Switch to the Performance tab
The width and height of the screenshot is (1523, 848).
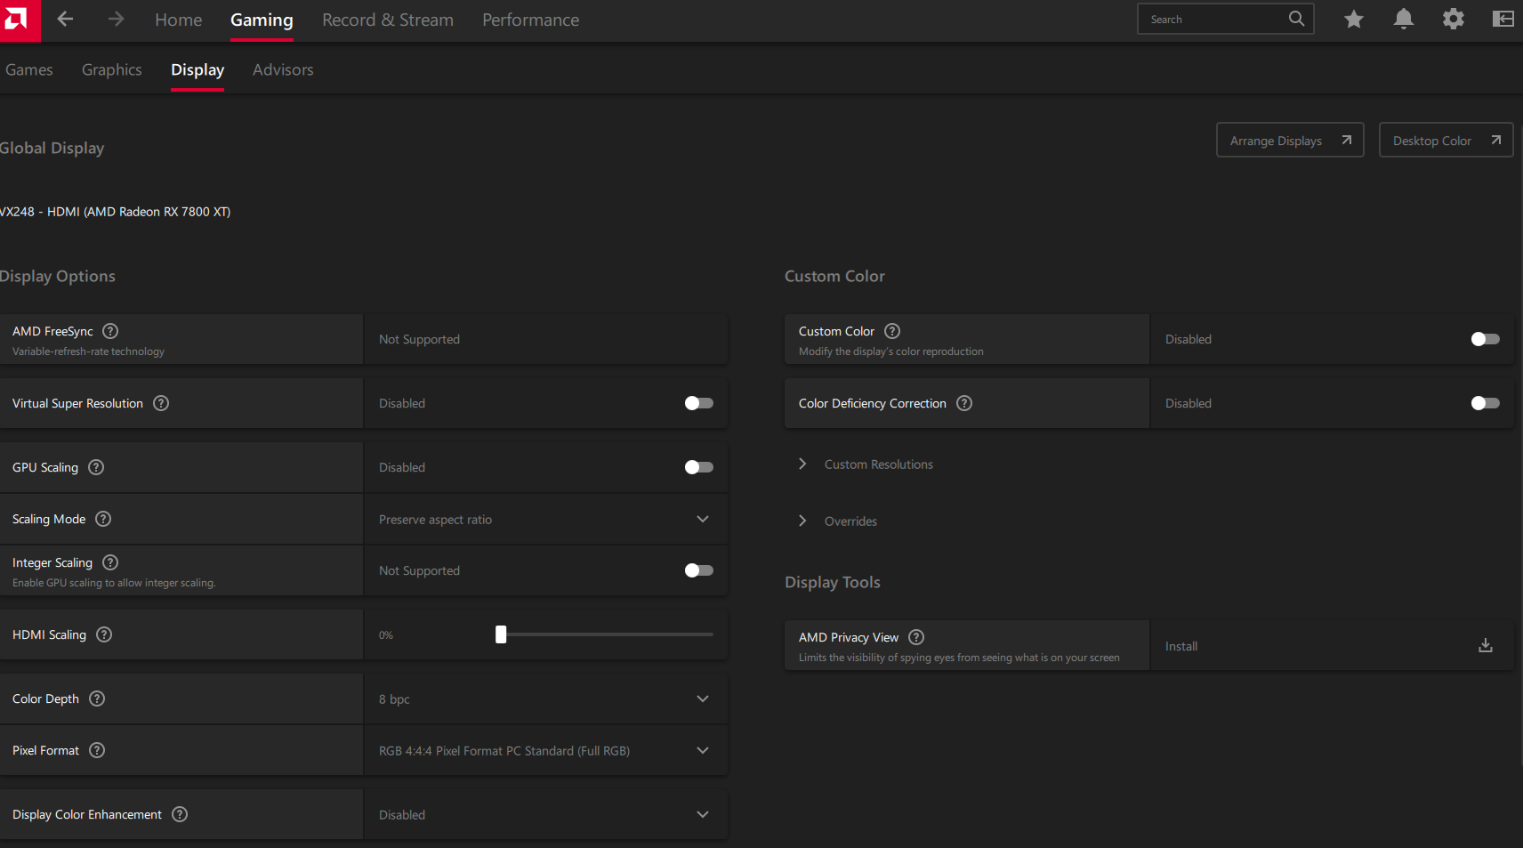[x=530, y=20]
